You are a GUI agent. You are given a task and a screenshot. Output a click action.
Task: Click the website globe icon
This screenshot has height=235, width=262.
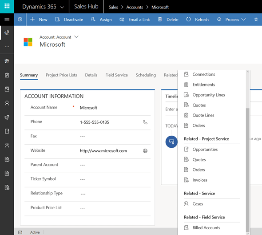tap(145, 151)
